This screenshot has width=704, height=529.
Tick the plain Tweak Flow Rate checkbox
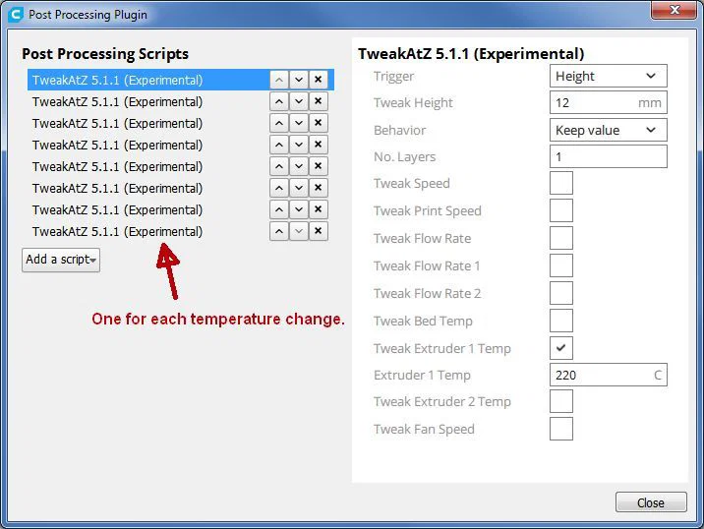click(x=561, y=238)
